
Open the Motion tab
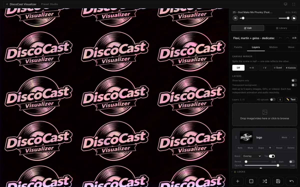(273, 47)
